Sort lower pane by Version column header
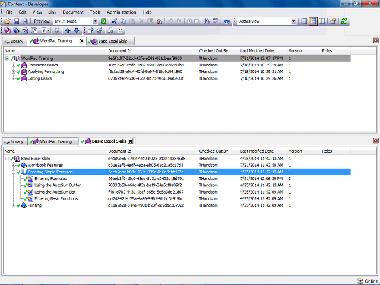This screenshot has width=380, height=285. [x=304, y=151]
